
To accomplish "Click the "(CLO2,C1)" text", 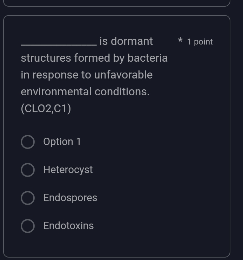I will click(x=46, y=109).
